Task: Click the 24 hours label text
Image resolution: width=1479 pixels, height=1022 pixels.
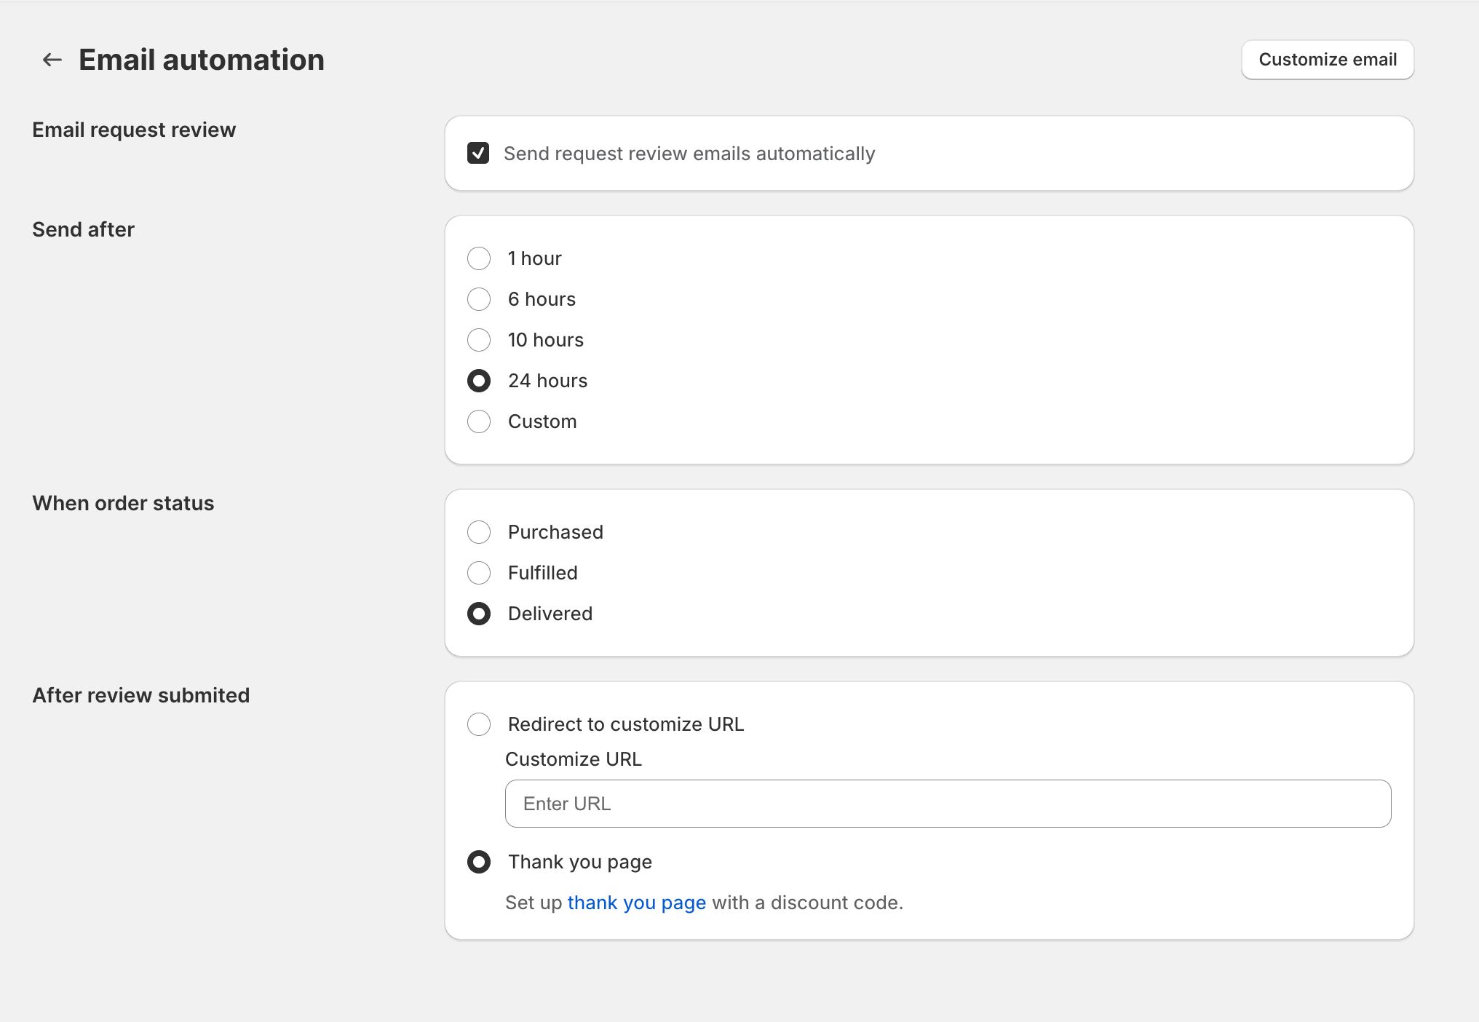Action: coord(547,381)
